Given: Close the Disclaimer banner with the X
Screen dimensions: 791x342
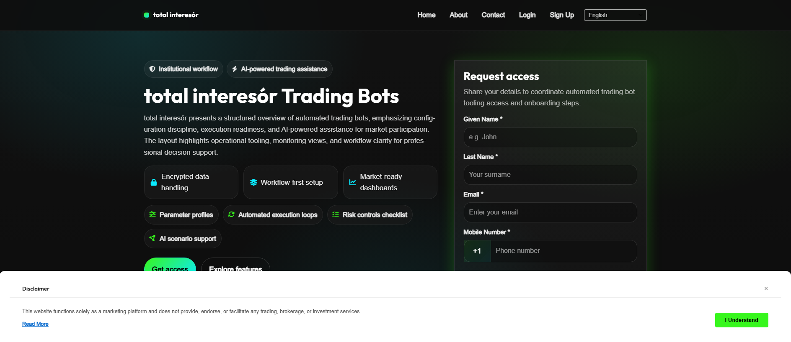Looking at the screenshot, I should (x=766, y=288).
